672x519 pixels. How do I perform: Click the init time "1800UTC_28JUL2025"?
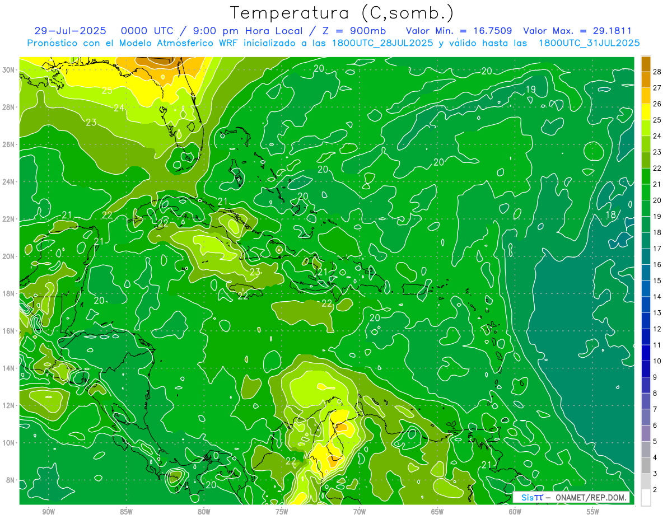[x=381, y=43]
